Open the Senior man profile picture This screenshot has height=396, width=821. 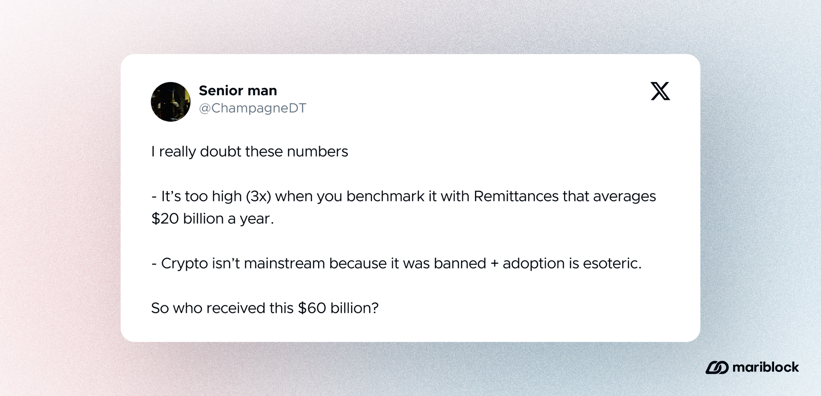pos(171,102)
